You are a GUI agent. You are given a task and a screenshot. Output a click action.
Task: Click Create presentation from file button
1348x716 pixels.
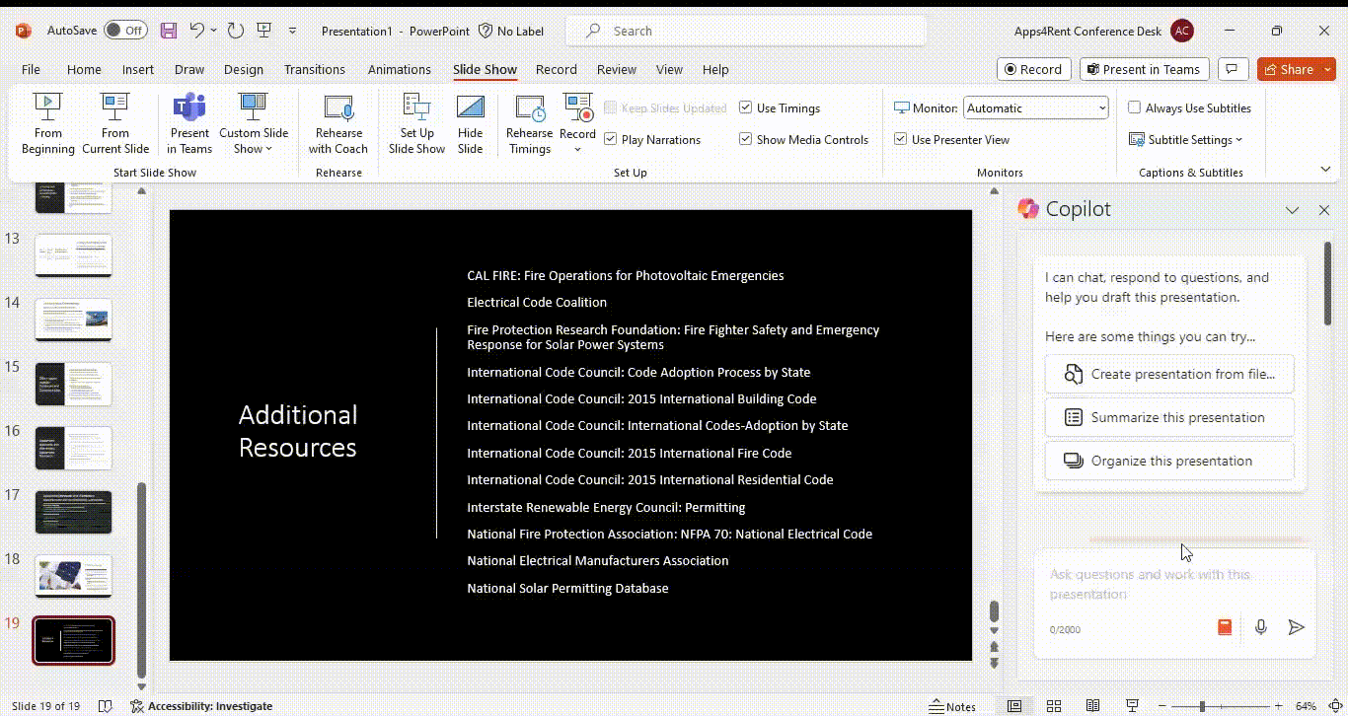tap(1169, 374)
